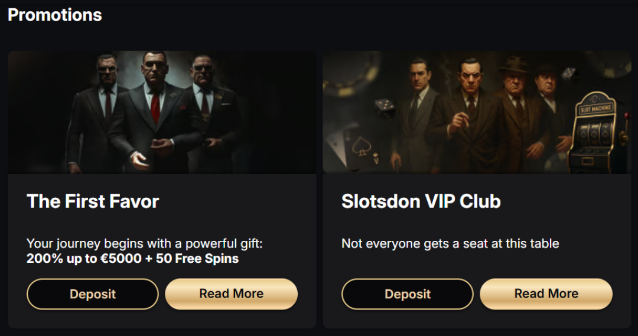Image resolution: width=638 pixels, height=336 pixels.
Task: Click the 200% up to €5000 bonus text
Action: [x=132, y=259]
